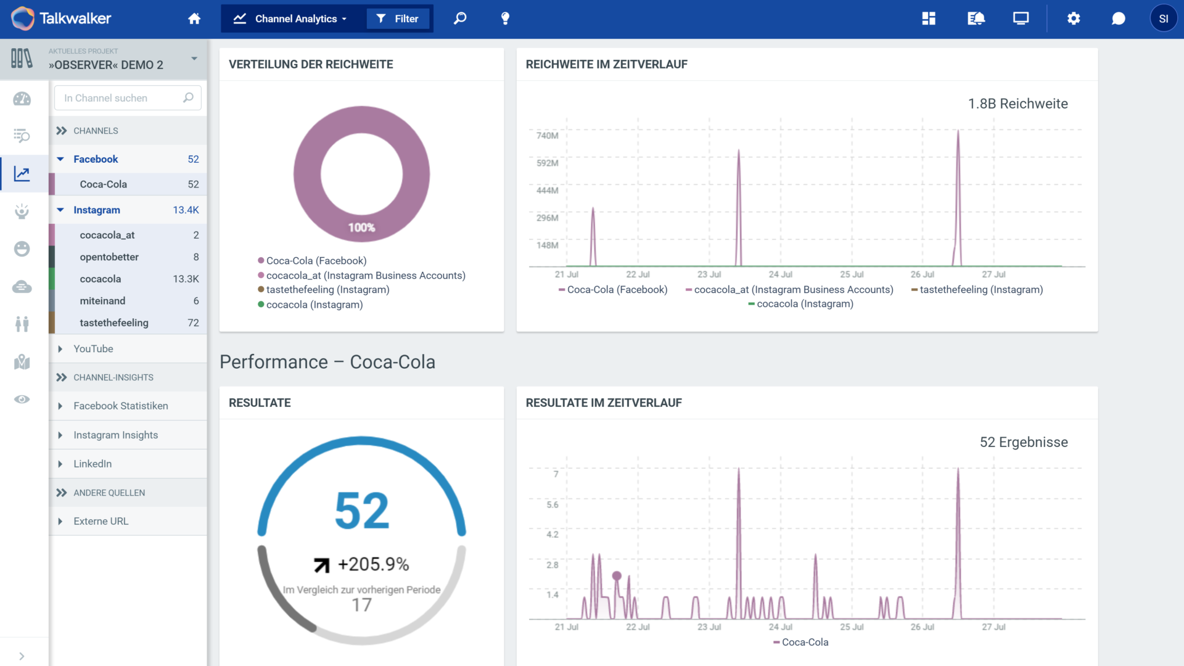Select the analytics chart sidebar icon
Viewport: 1184px width, 666px height.
(22, 174)
